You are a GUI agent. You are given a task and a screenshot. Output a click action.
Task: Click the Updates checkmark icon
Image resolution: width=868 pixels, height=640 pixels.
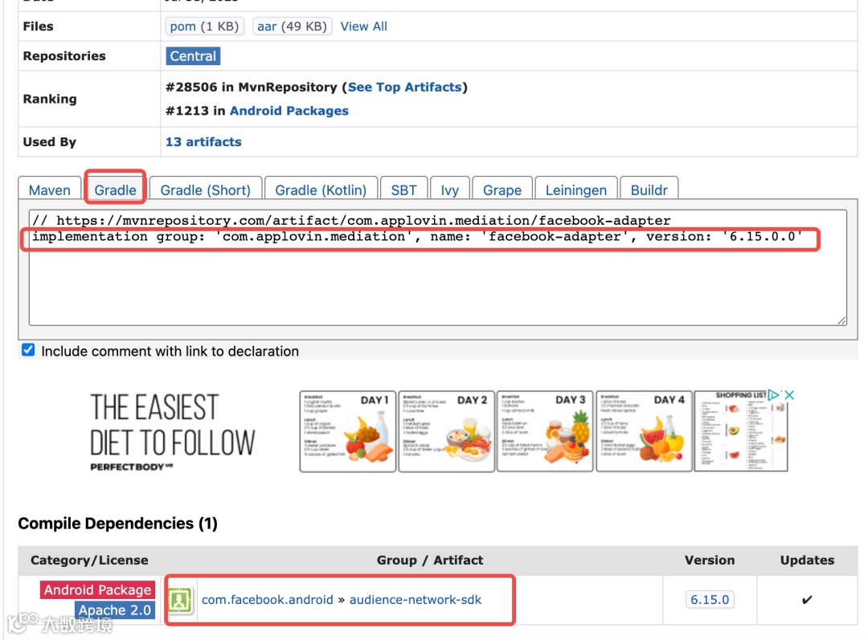pyautogui.click(x=807, y=600)
